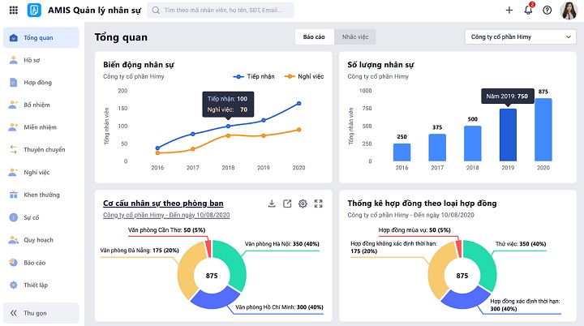584x326 pixels.
Task: Click the add new plus icon
Action: coord(509,10)
